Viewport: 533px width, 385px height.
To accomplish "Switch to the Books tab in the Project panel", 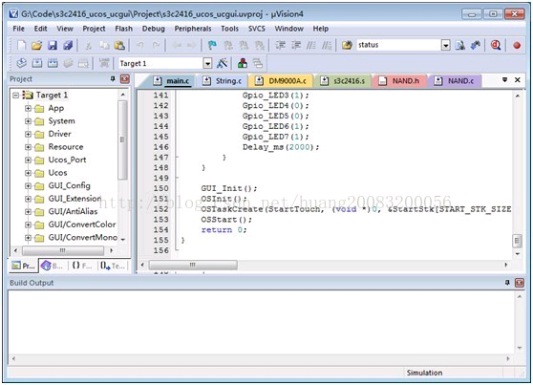I will 53,266.
